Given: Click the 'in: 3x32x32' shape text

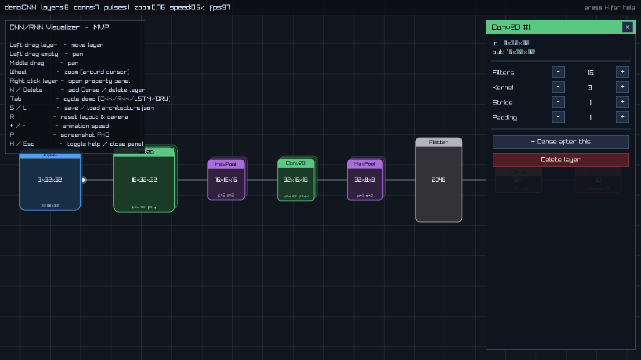Looking at the screenshot, I should (511, 43).
